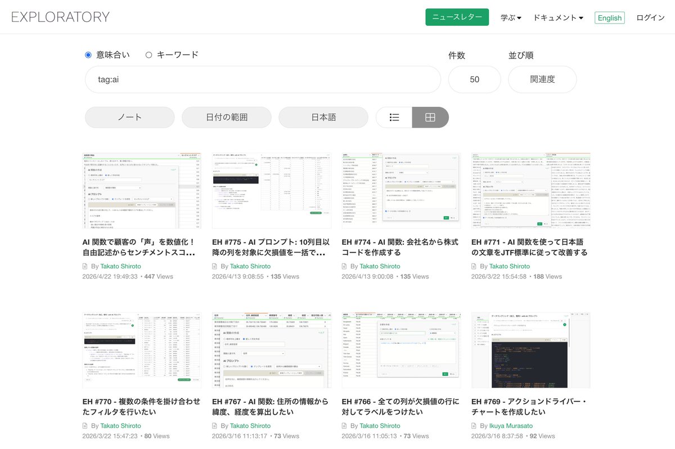
Task: Select the 意味合い radio button
Action: 88,55
